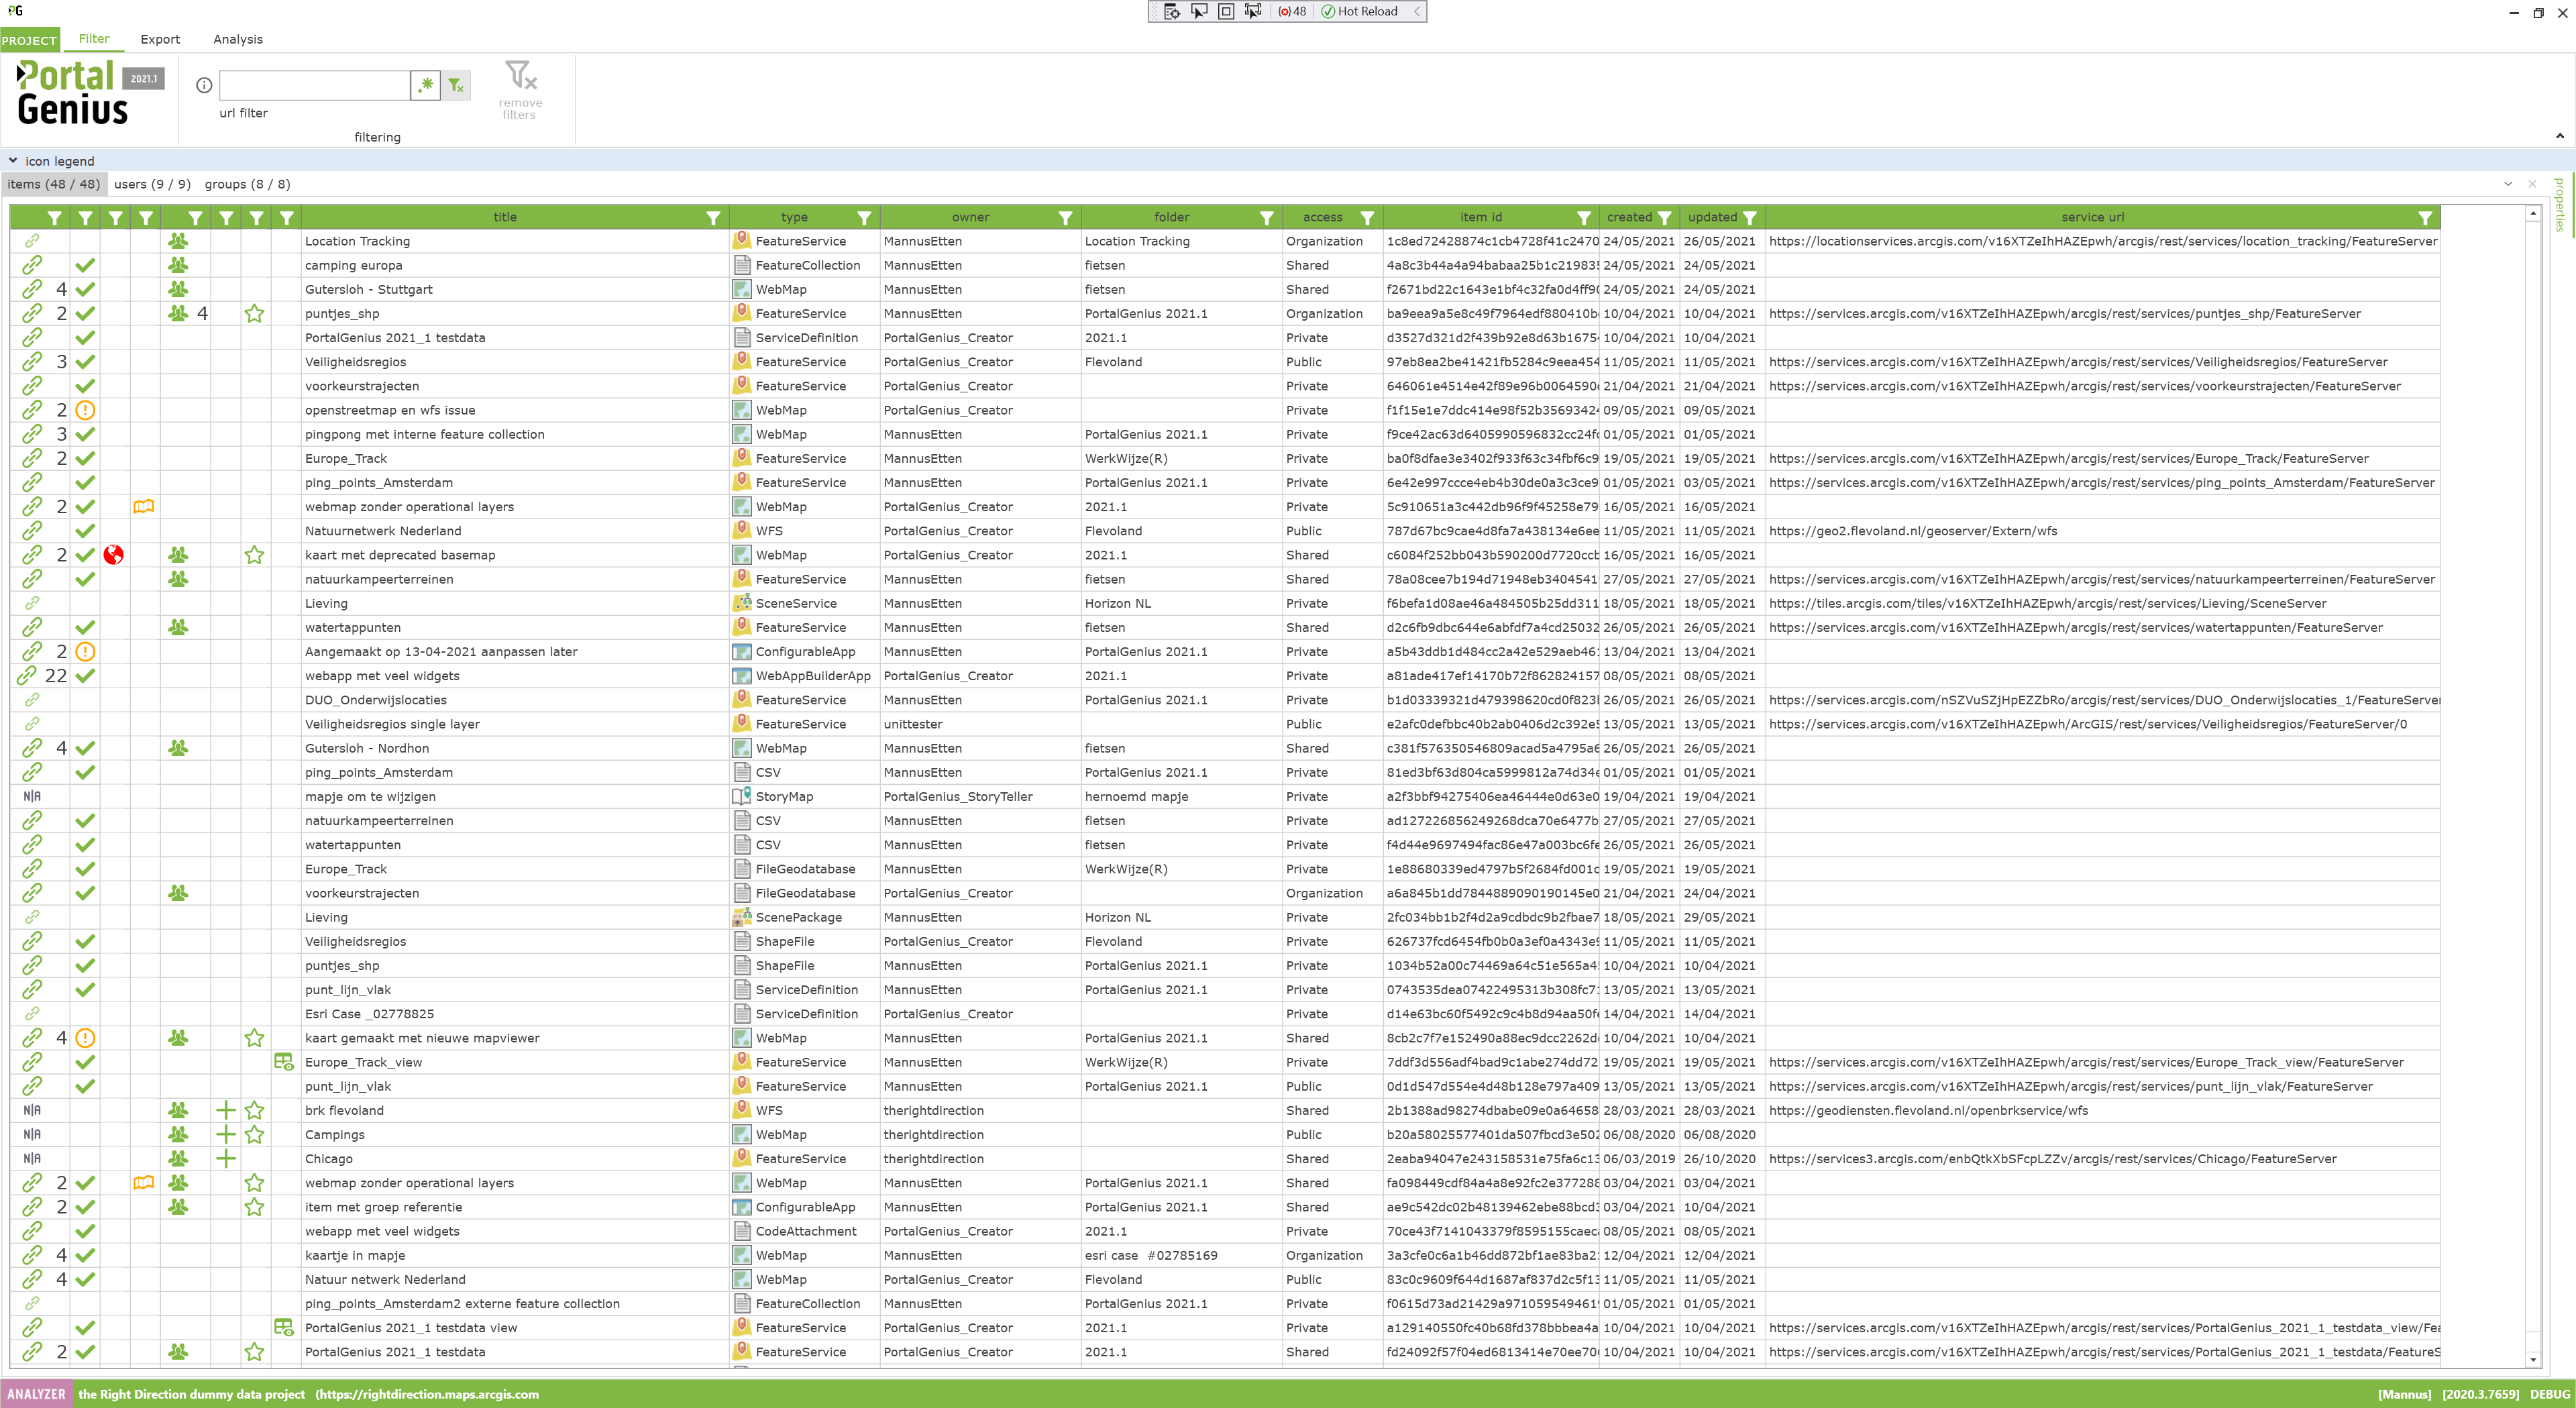
Task: Click shared-group icon in camping europa row
Action: pyautogui.click(x=178, y=265)
